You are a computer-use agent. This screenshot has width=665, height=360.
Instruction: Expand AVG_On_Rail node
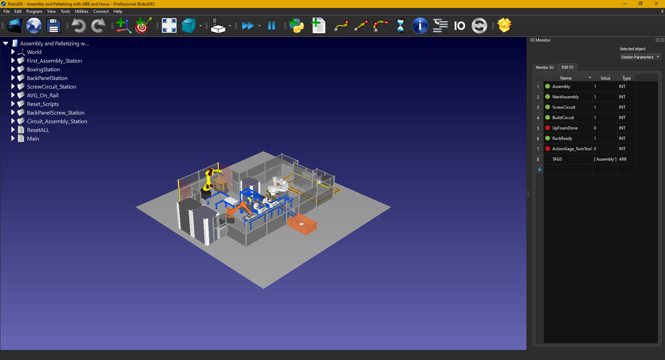[13, 95]
